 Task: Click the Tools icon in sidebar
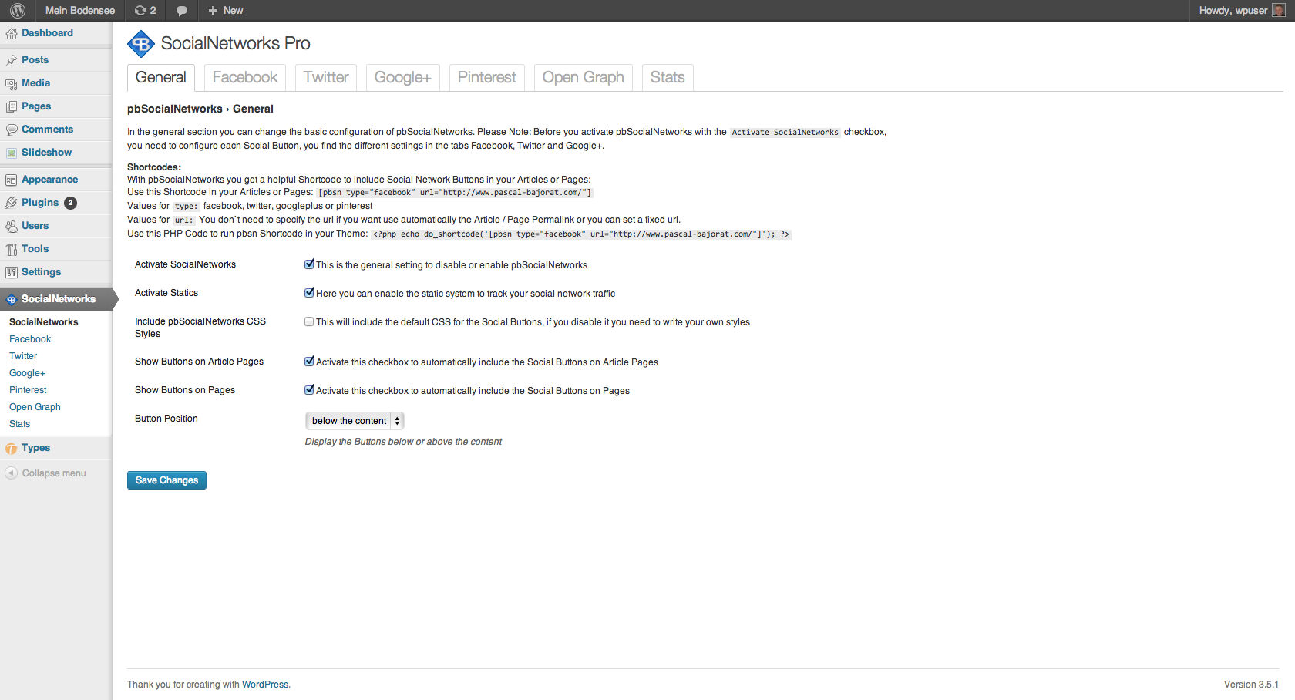(12, 249)
